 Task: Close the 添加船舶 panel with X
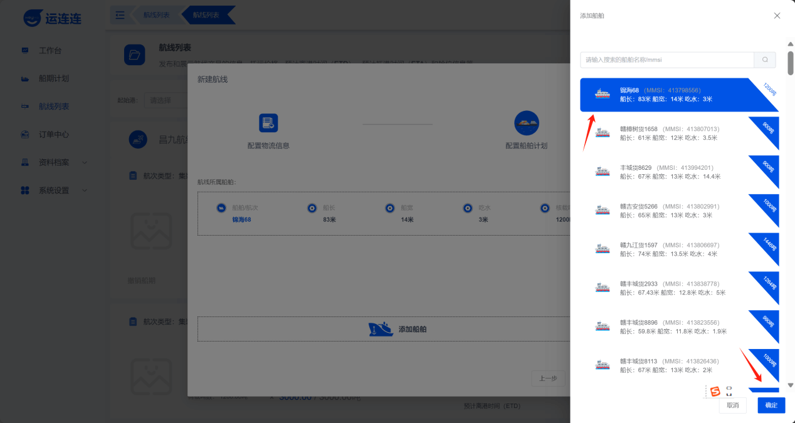point(777,16)
